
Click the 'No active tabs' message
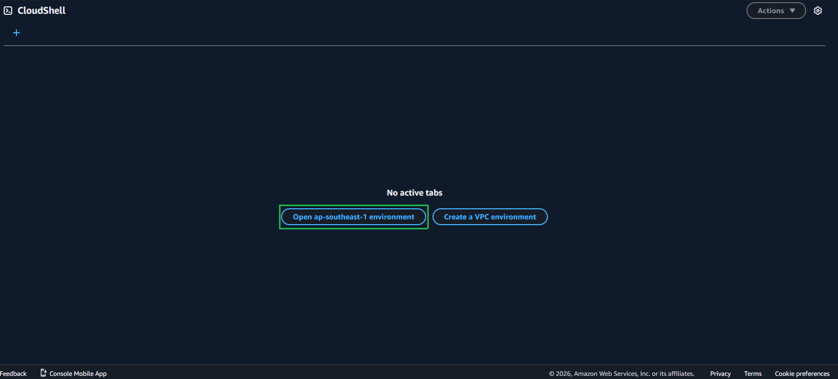[x=415, y=193]
